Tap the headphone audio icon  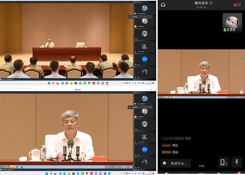point(163,4)
